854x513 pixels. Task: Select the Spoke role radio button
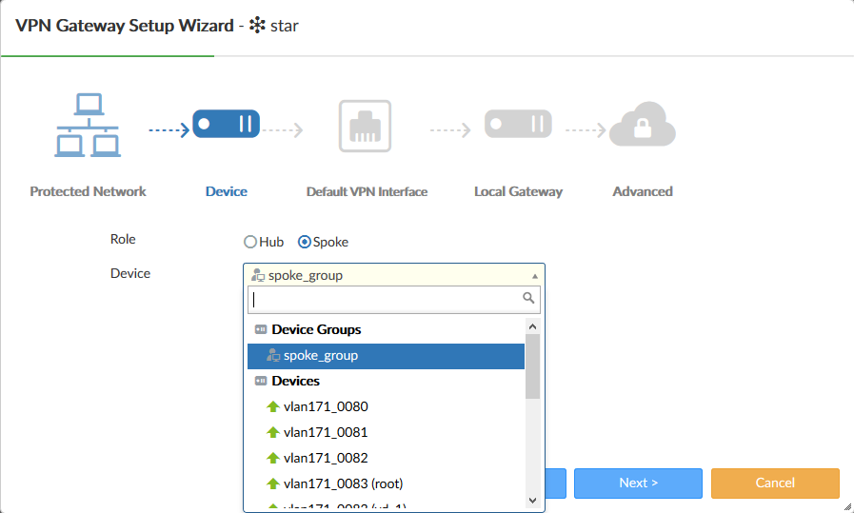tap(305, 242)
